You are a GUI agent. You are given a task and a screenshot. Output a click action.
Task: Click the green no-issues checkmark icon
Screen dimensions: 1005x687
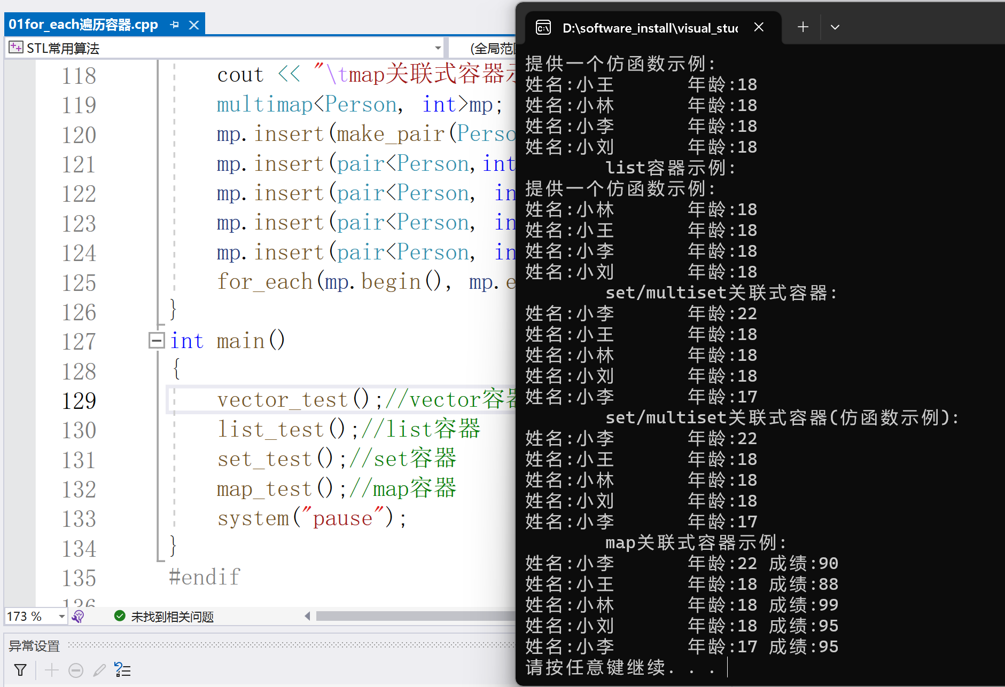pos(120,617)
